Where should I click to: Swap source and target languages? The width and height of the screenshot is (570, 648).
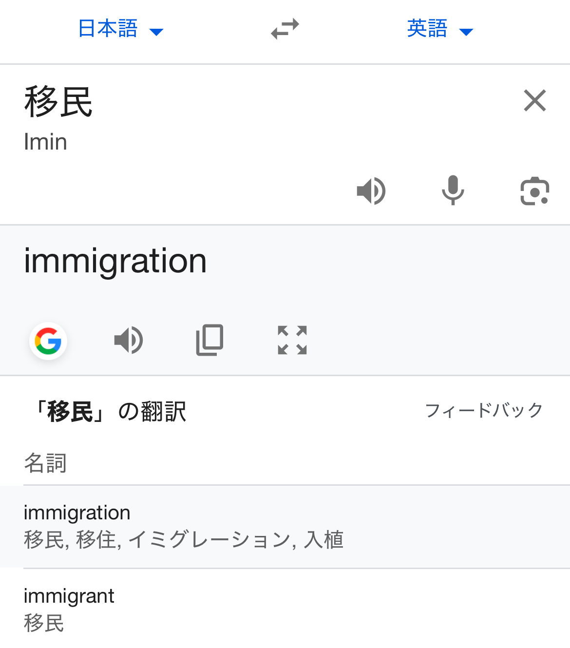point(285,29)
